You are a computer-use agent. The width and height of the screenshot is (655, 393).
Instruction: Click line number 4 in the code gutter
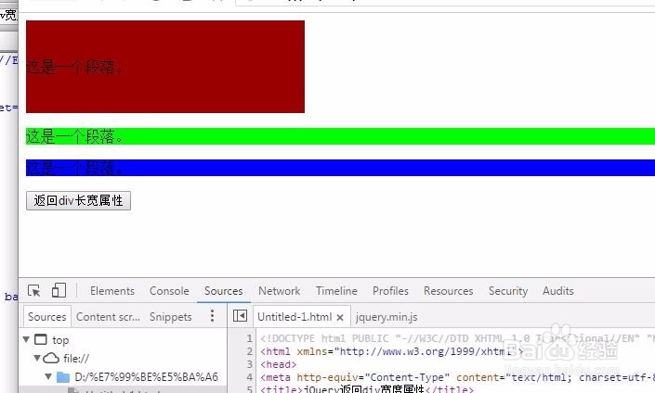tap(250, 377)
